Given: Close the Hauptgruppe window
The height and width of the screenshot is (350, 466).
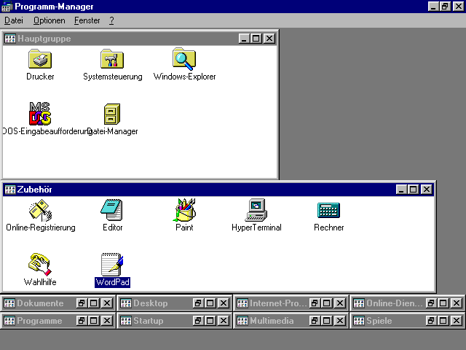Looking at the screenshot, I should [269, 39].
